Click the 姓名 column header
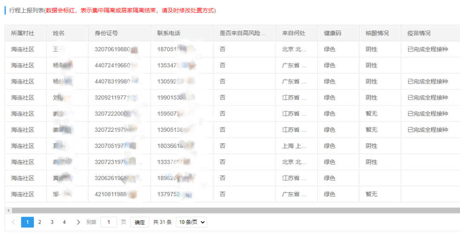 59,33
